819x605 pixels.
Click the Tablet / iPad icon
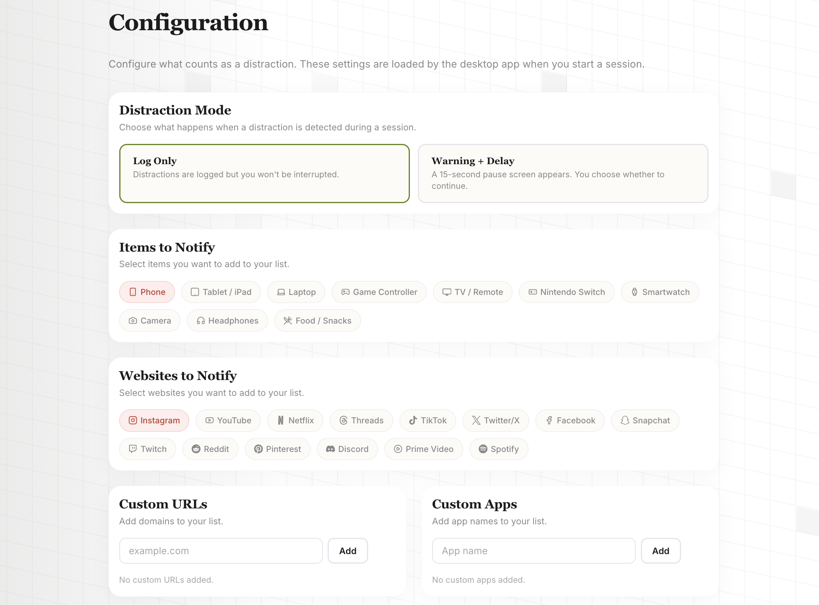click(195, 292)
